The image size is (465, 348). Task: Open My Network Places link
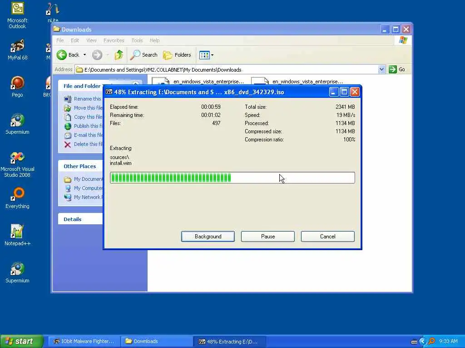tap(84, 197)
